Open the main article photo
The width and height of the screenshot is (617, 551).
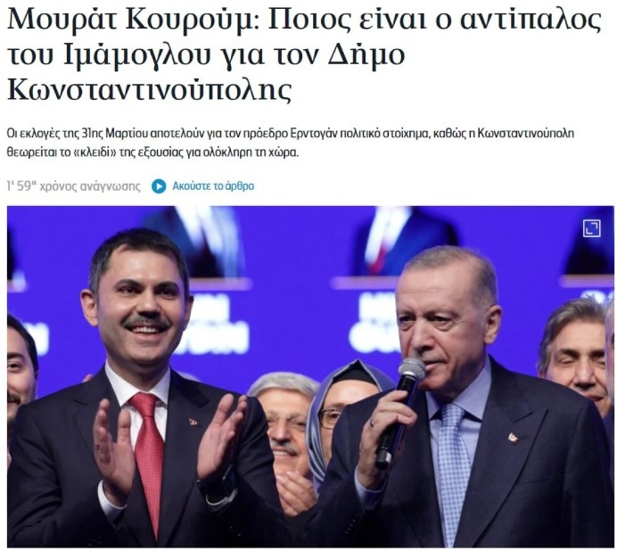click(310, 376)
